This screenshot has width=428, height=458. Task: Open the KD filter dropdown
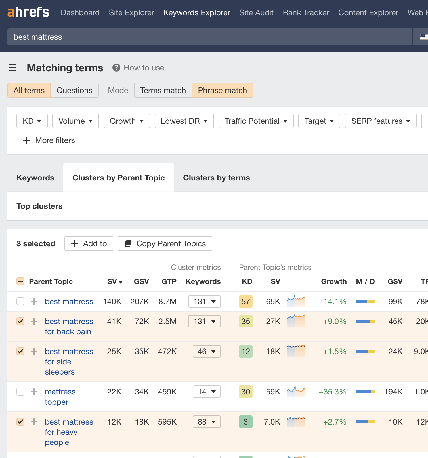[x=32, y=121]
